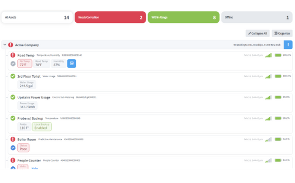Select the Air Temp 72°F reading chip
The image size is (295, 183).
[24, 64]
